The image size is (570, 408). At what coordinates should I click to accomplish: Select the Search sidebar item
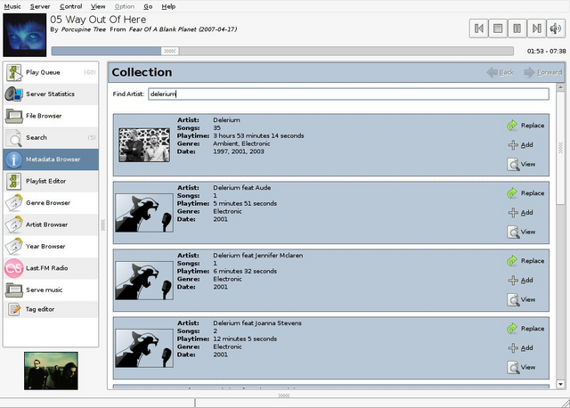51,137
